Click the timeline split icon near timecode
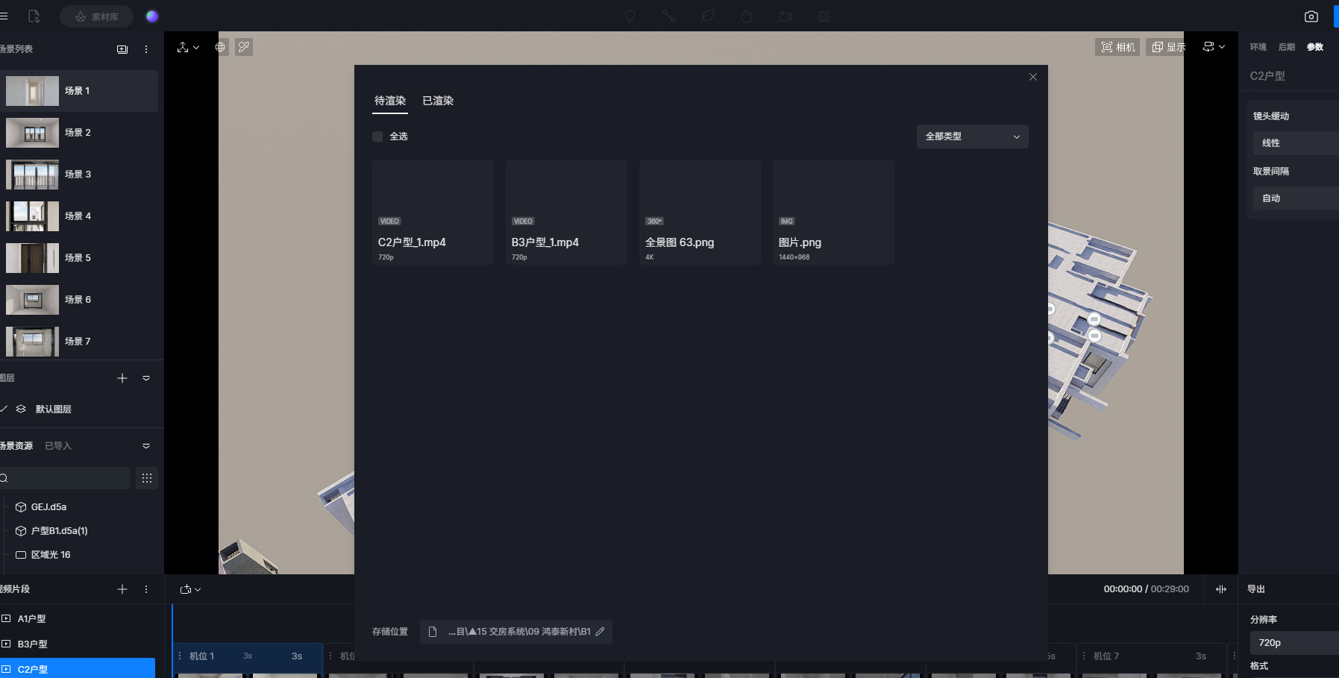This screenshot has width=1339, height=678. pos(1221,589)
